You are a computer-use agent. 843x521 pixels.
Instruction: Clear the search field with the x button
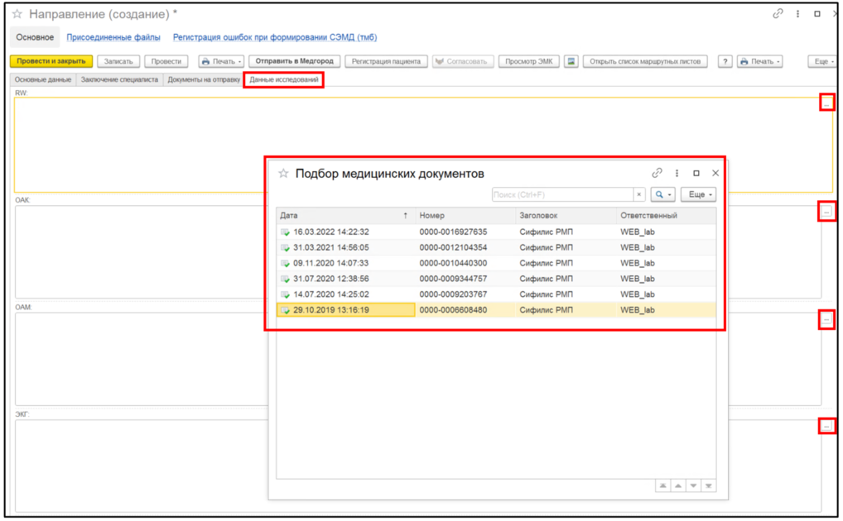(x=639, y=194)
